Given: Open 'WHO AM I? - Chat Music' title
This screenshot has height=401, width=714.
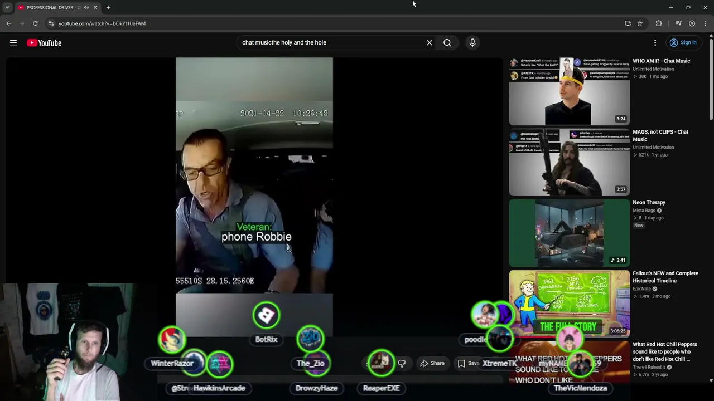Looking at the screenshot, I should (x=661, y=61).
